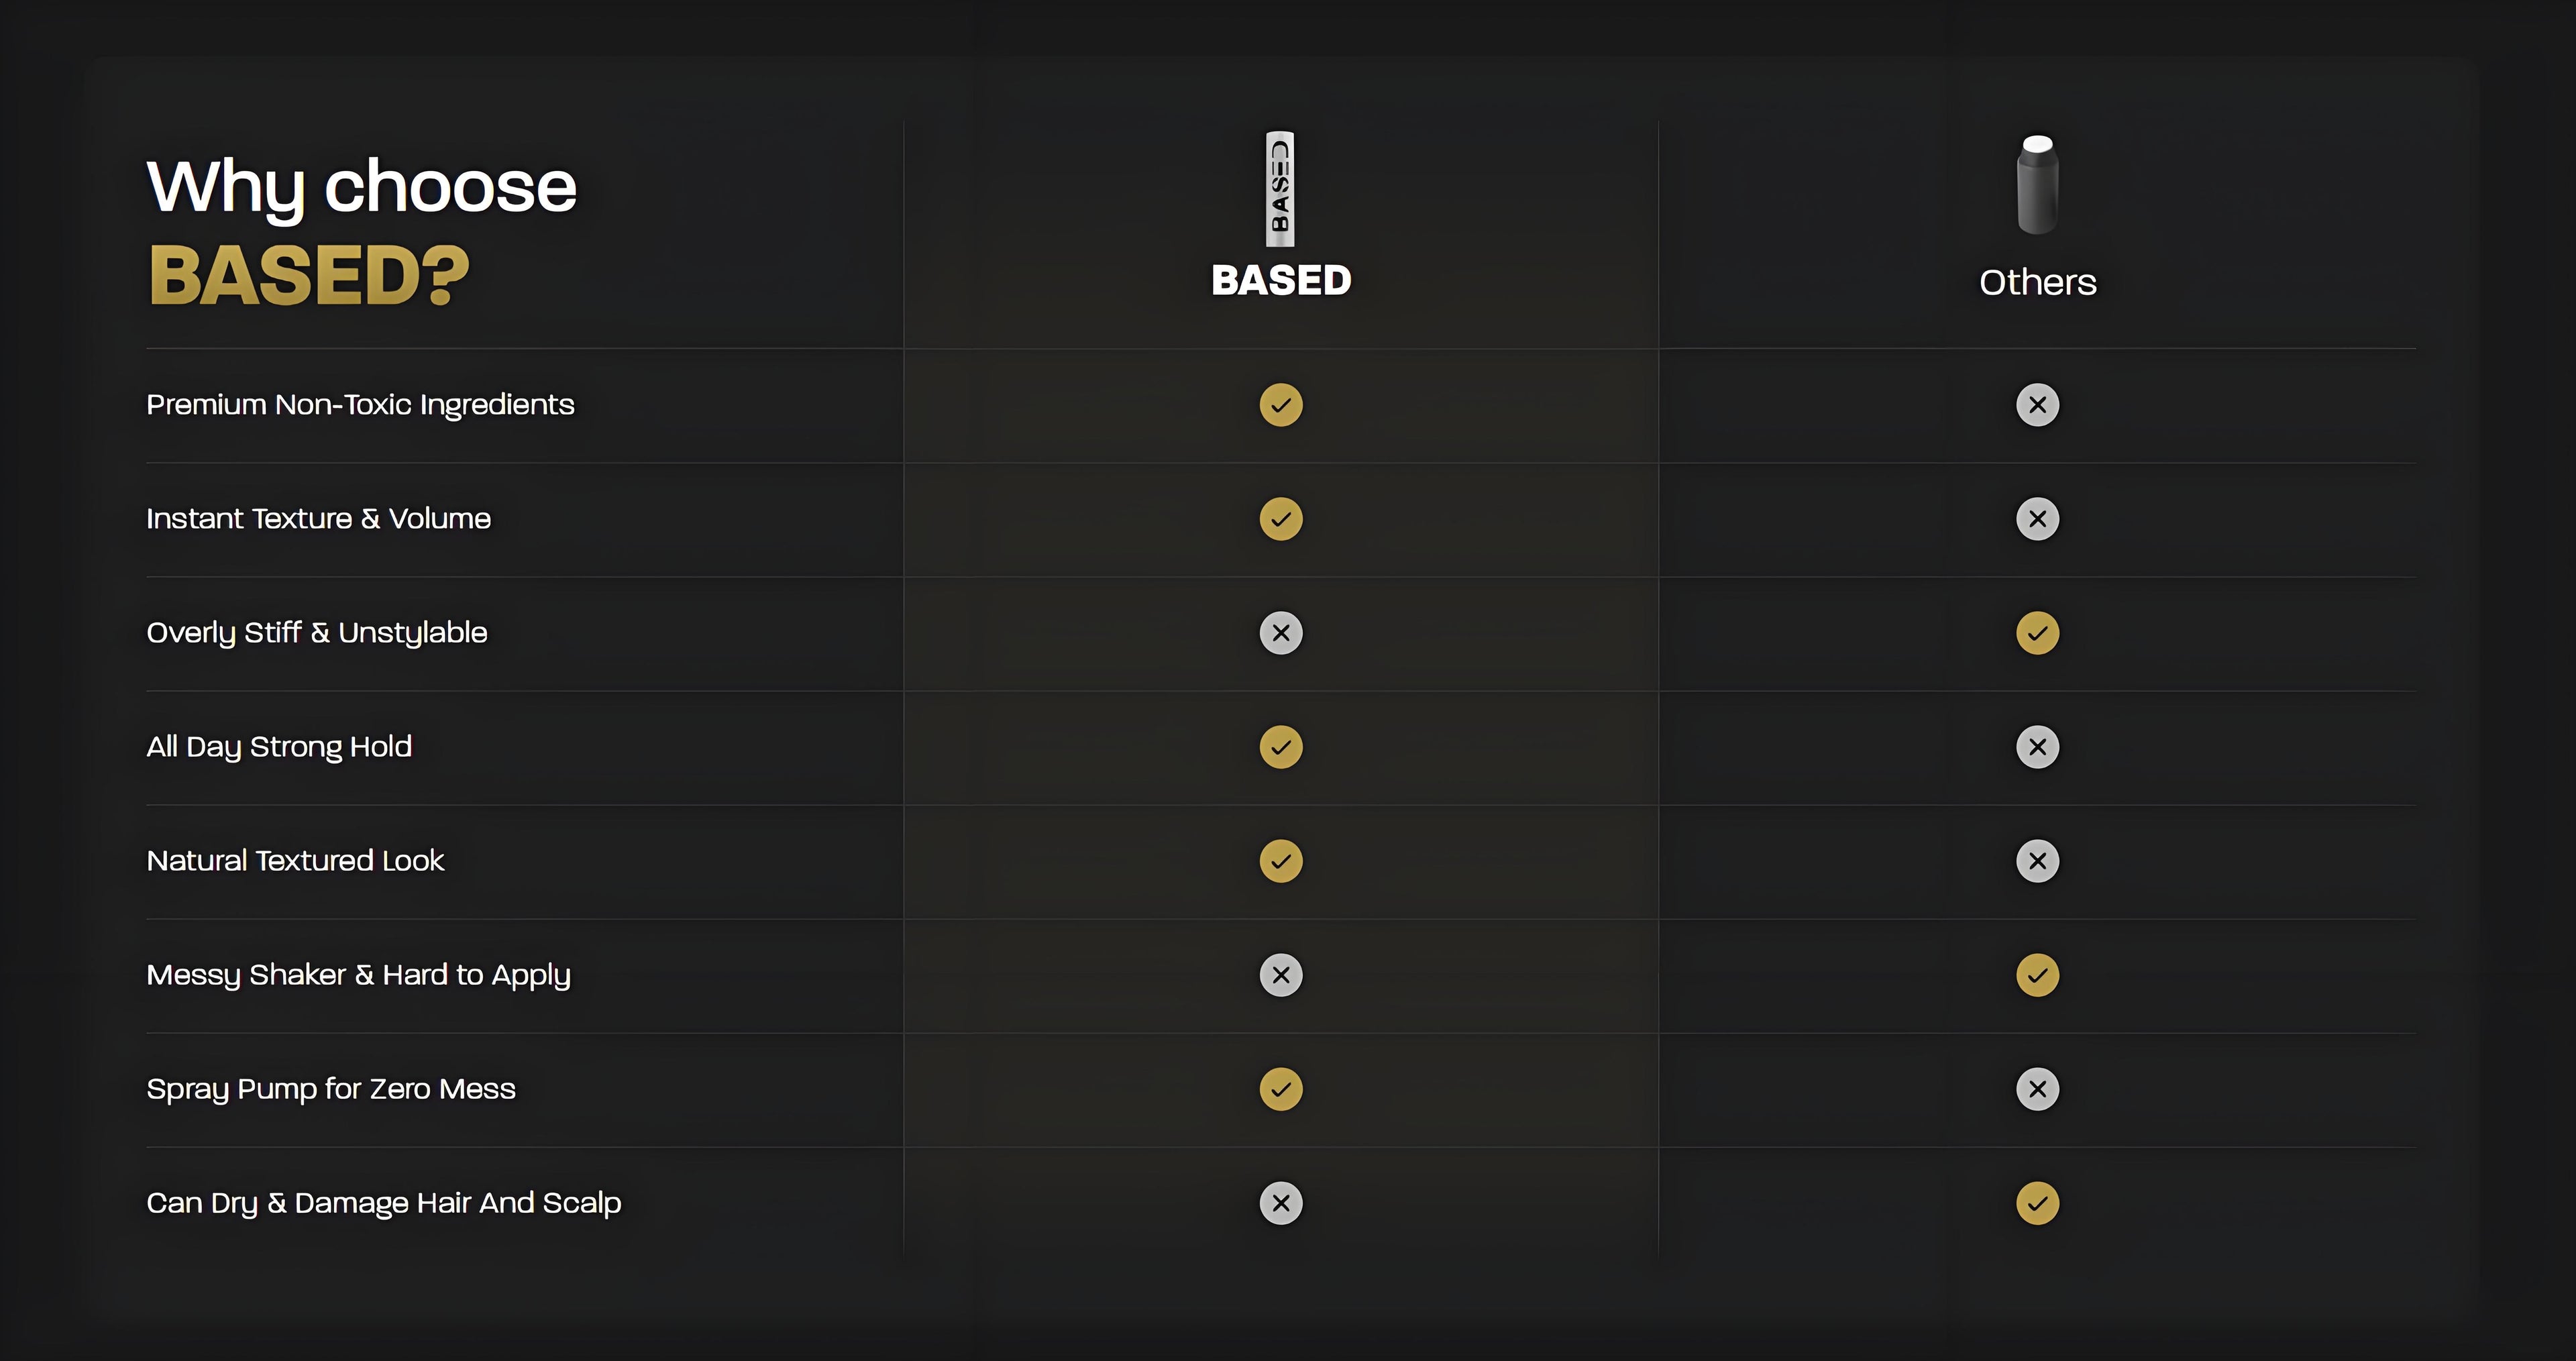Click BASED checkmark for Spray Pump for Zero Mess

click(x=1281, y=1089)
